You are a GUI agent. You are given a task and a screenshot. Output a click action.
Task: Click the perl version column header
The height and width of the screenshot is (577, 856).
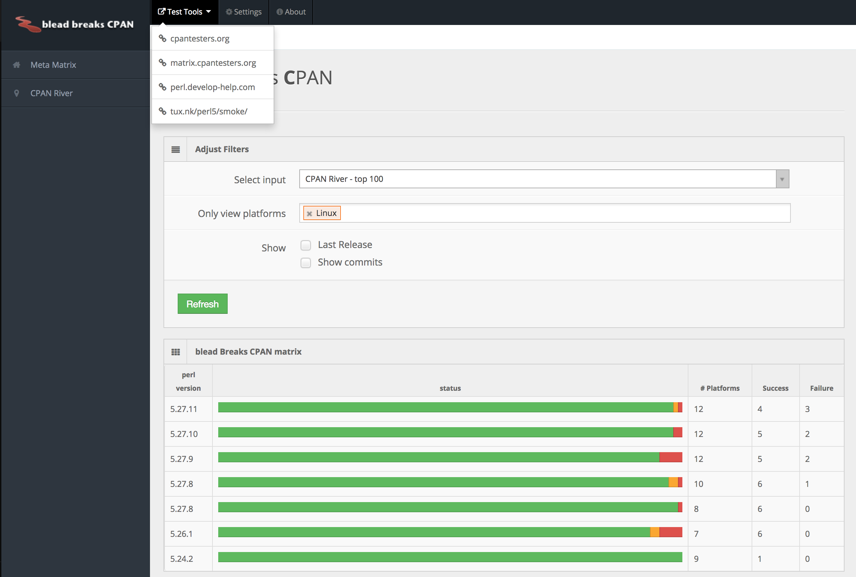(188, 381)
